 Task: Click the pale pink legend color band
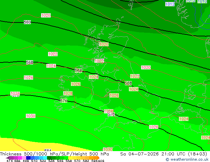tap(24, 158)
